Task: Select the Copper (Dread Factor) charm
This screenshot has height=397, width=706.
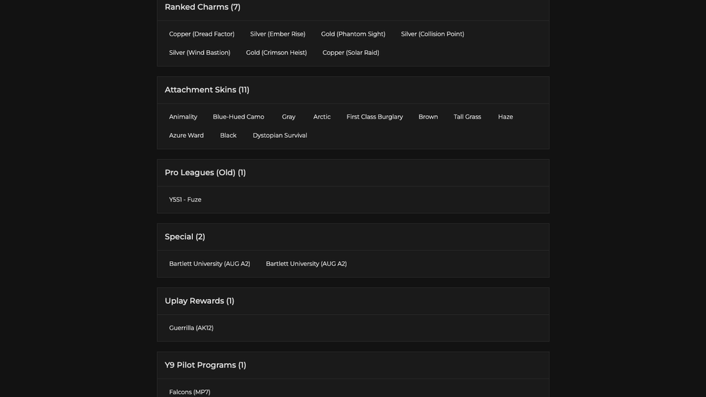Action: point(202,34)
